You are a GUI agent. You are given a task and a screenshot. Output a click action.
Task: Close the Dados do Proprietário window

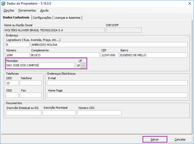point(189,3)
